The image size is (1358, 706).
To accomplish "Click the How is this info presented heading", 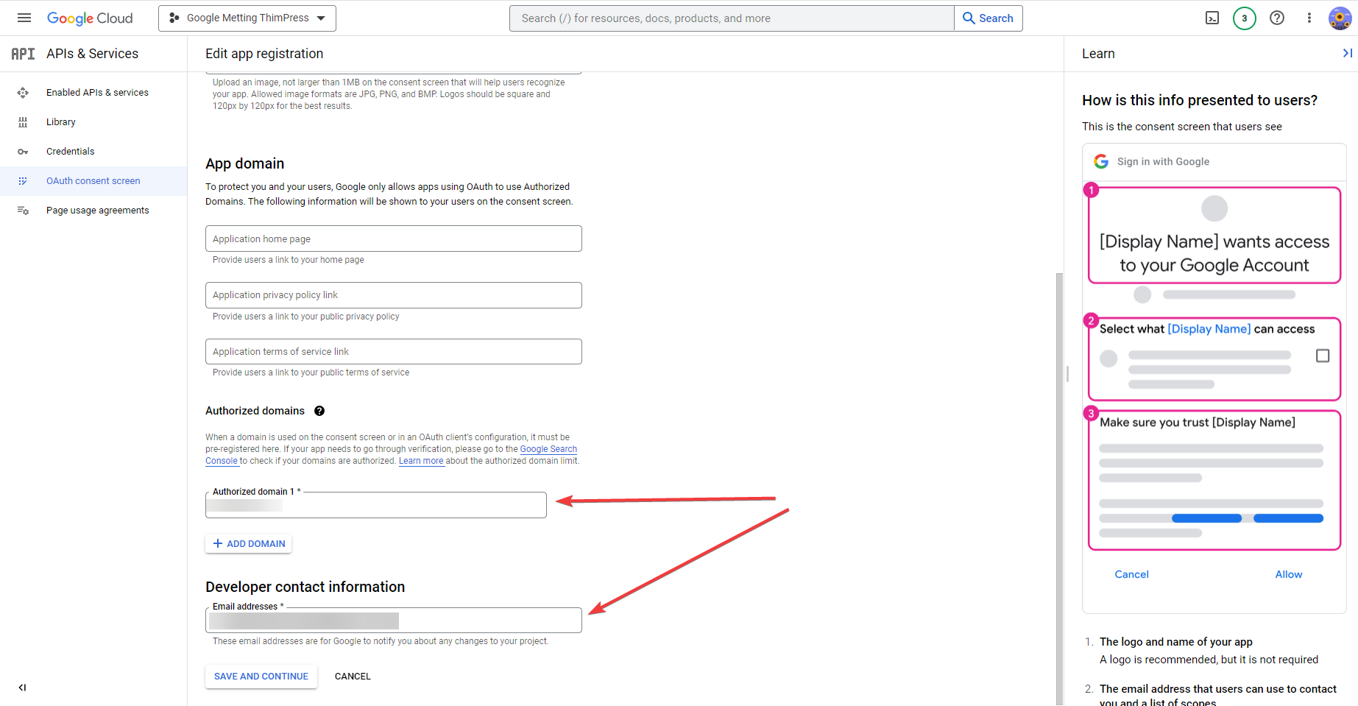I will click(1200, 100).
